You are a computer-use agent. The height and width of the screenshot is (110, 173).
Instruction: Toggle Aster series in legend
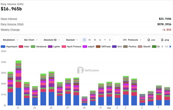(24, 47)
